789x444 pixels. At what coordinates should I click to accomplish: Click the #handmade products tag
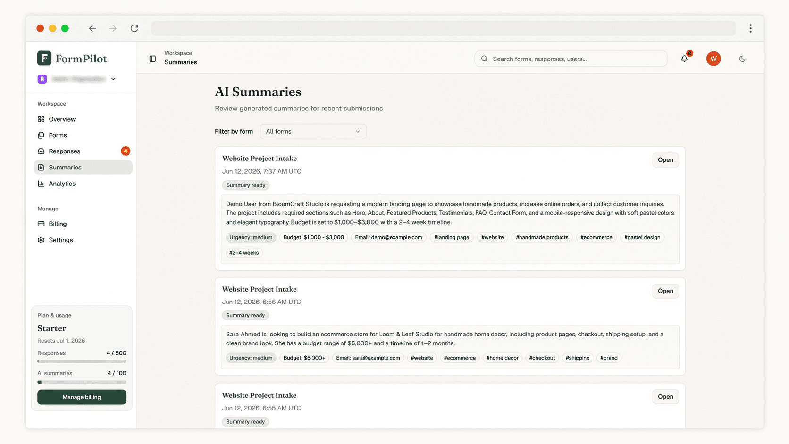pyautogui.click(x=542, y=237)
